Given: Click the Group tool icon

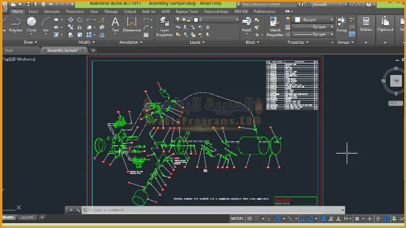Looking at the screenshot, I should pos(341,24).
